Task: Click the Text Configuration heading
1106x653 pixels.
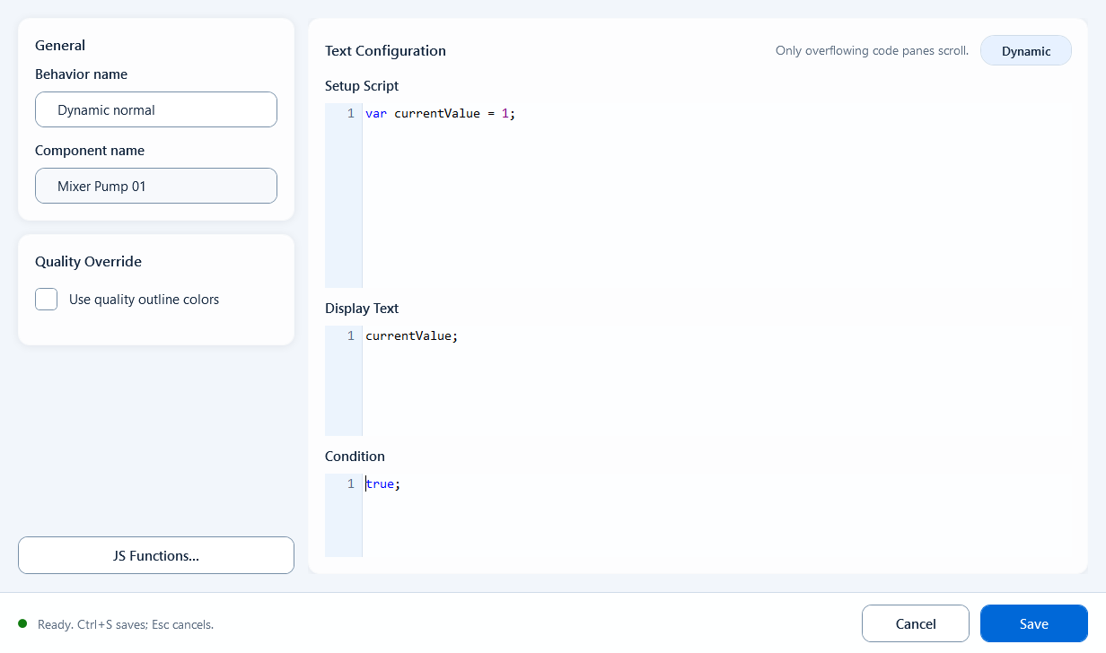Action: (385, 51)
